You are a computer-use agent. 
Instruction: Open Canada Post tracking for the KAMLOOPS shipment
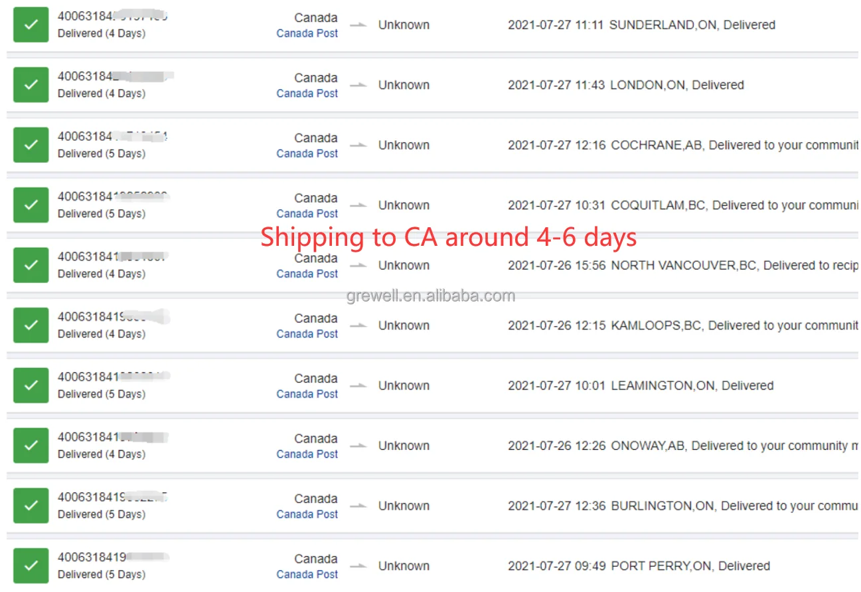pyautogui.click(x=307, y=334)
